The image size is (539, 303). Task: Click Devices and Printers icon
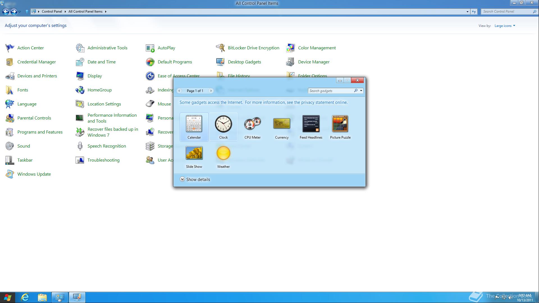pos(10,76)
